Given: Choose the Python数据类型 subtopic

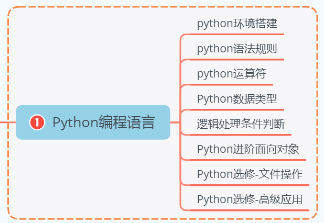Looking at the screenshot, I should (237, 99).
